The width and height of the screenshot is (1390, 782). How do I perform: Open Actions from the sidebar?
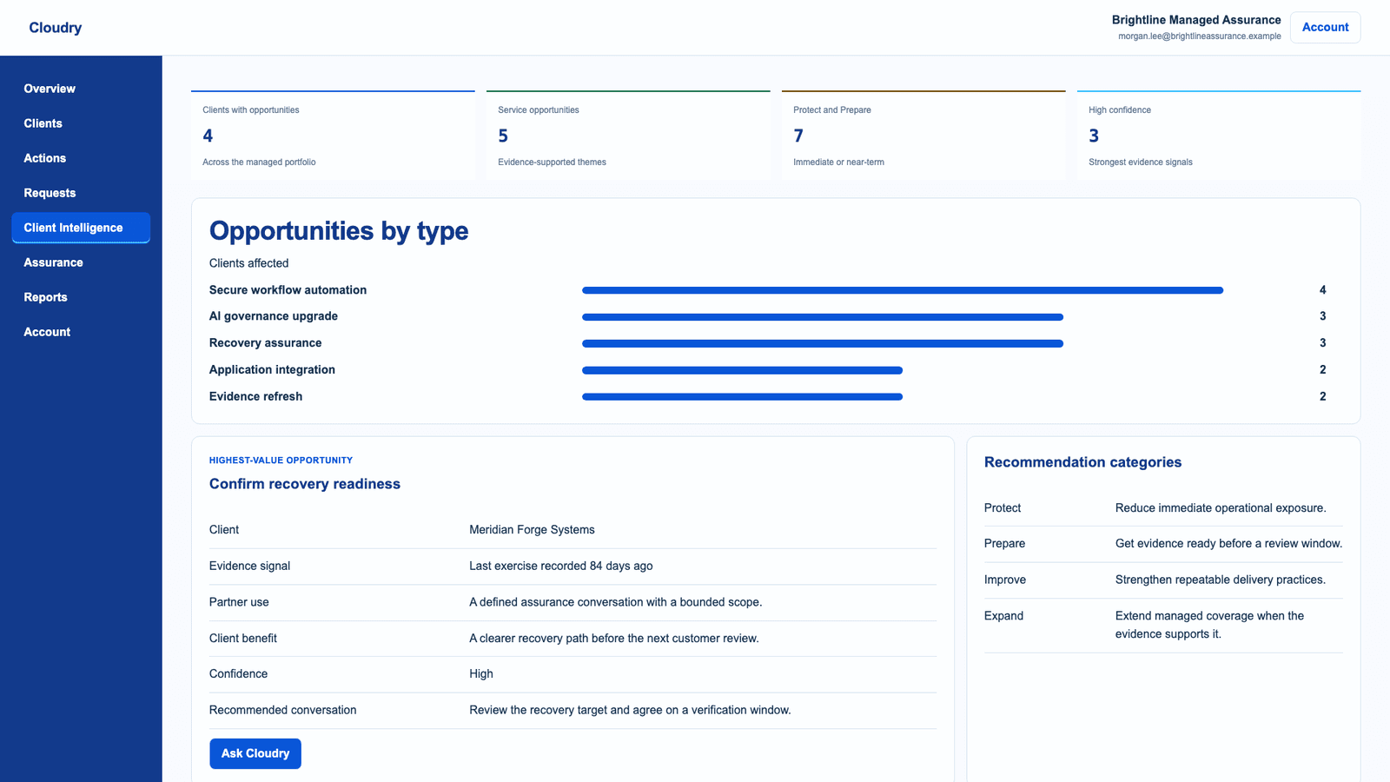pos(81,158)
